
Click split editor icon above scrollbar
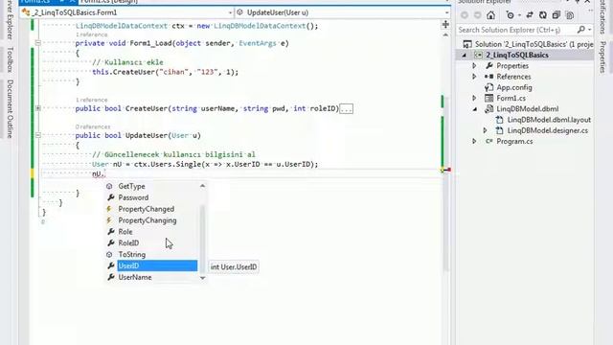click(445, 24)
